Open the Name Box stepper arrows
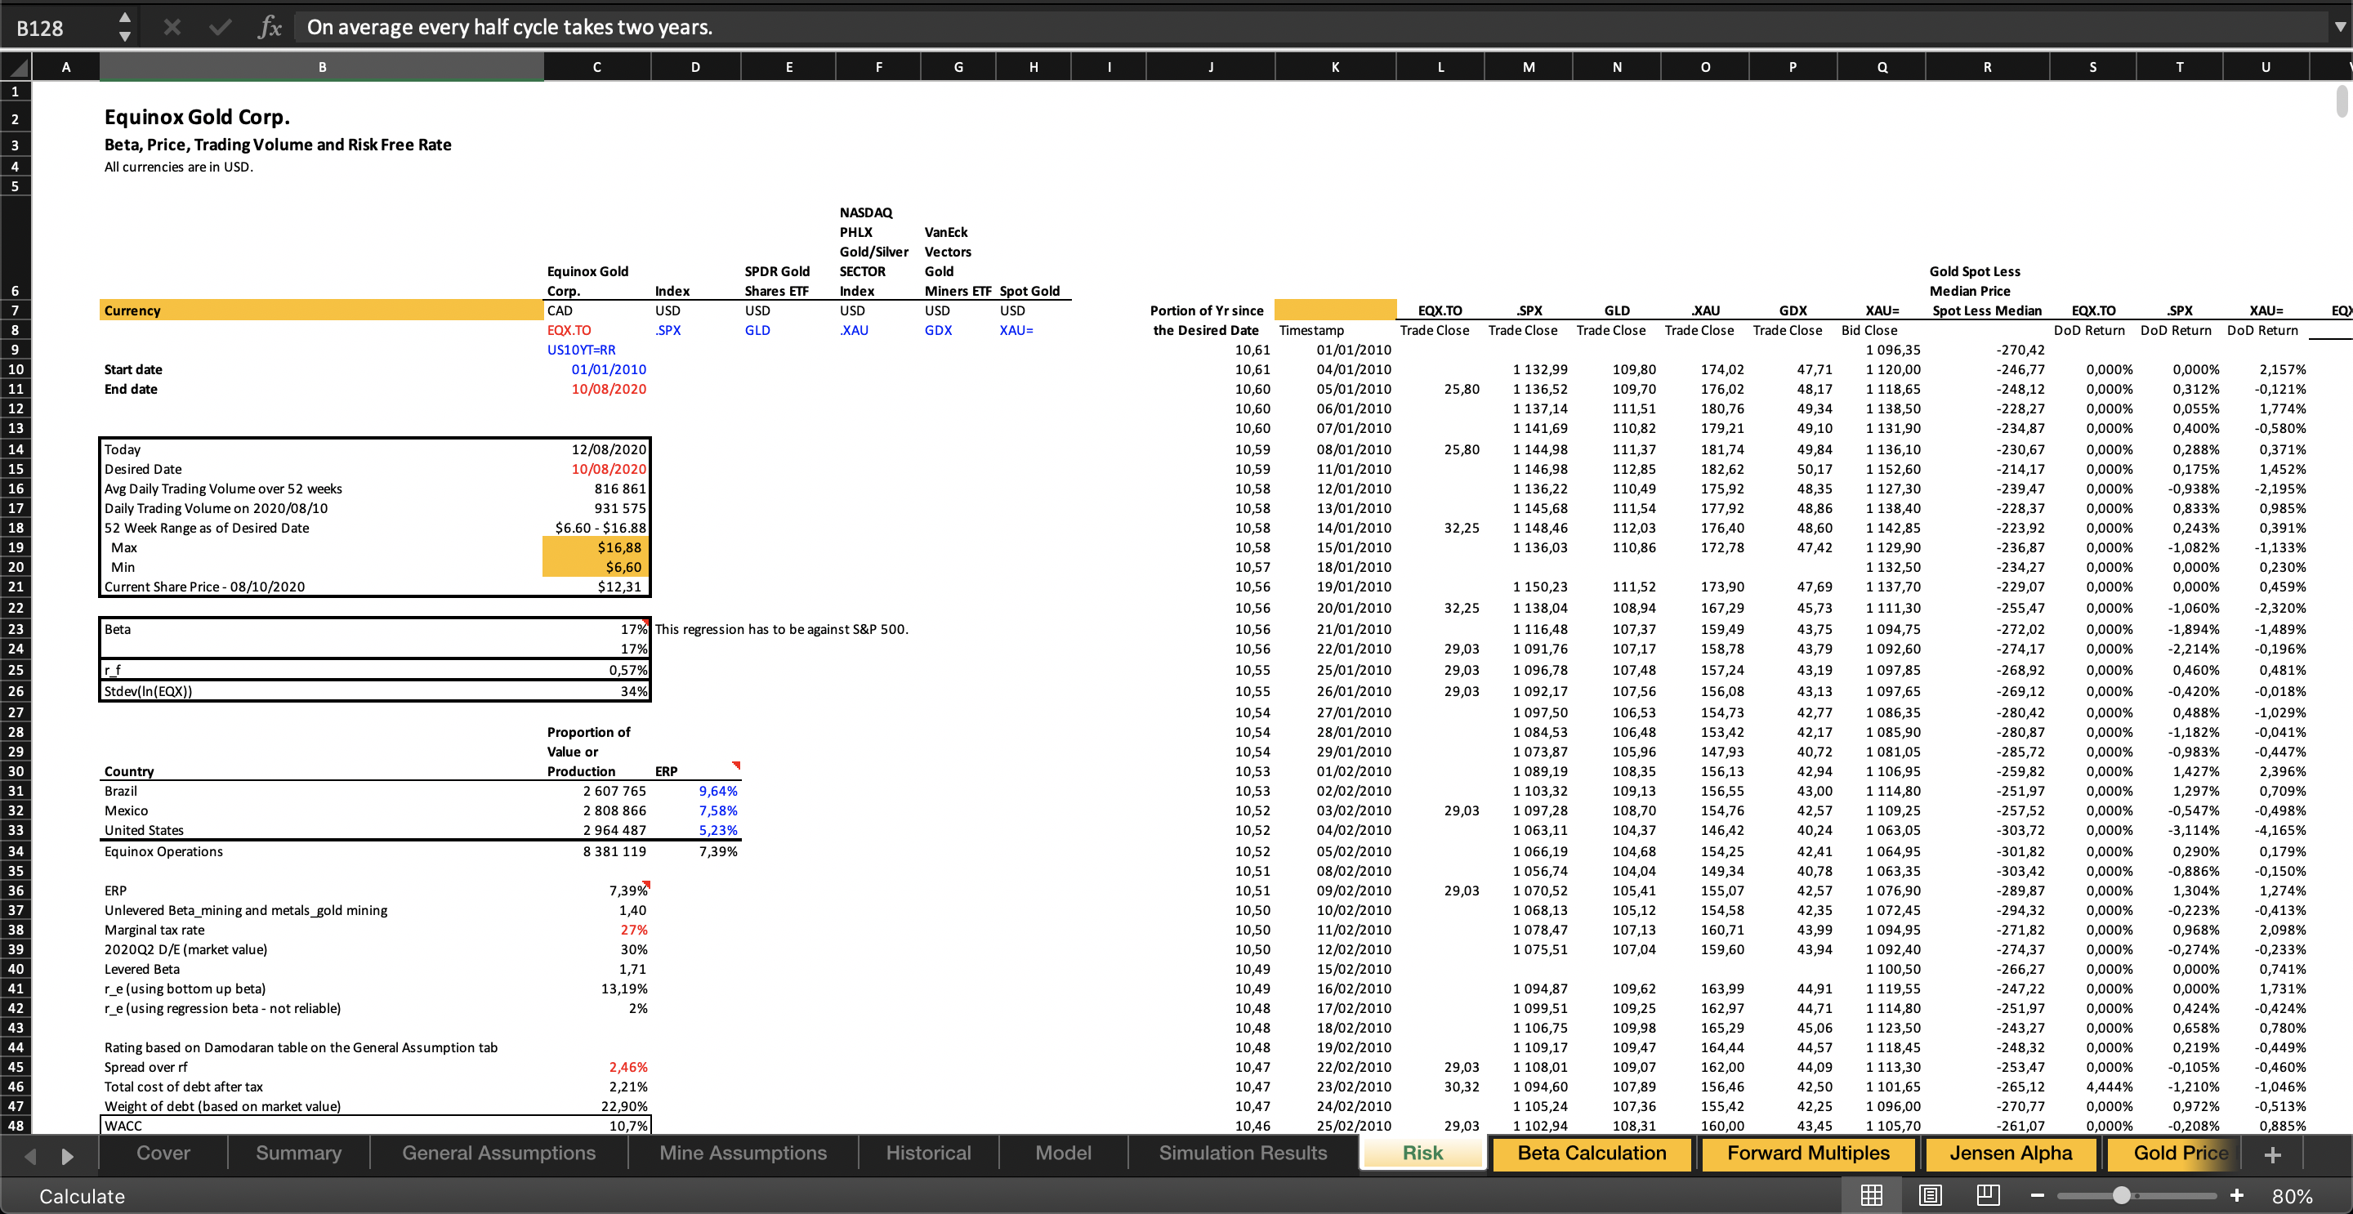 tap(125, 28)
